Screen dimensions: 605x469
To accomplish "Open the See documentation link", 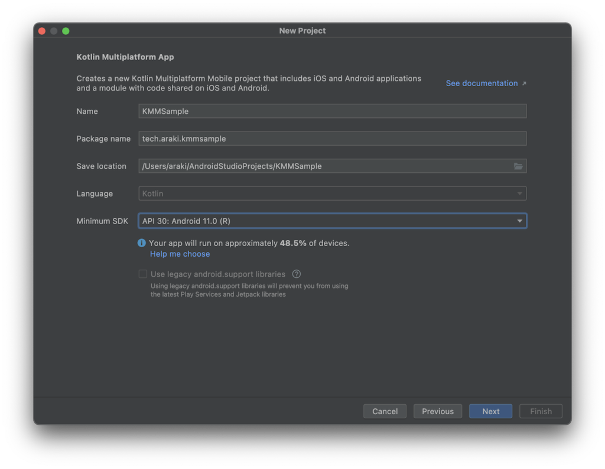I will [482, 83].
